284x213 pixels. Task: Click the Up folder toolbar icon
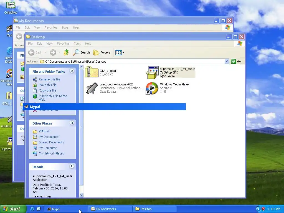(66, 52)
